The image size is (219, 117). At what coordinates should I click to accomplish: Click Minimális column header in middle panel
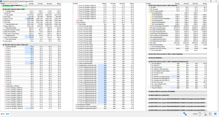click(x=113, y=4)
